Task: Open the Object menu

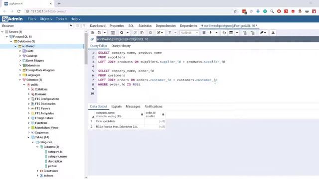Action: (x=46, y=19)
